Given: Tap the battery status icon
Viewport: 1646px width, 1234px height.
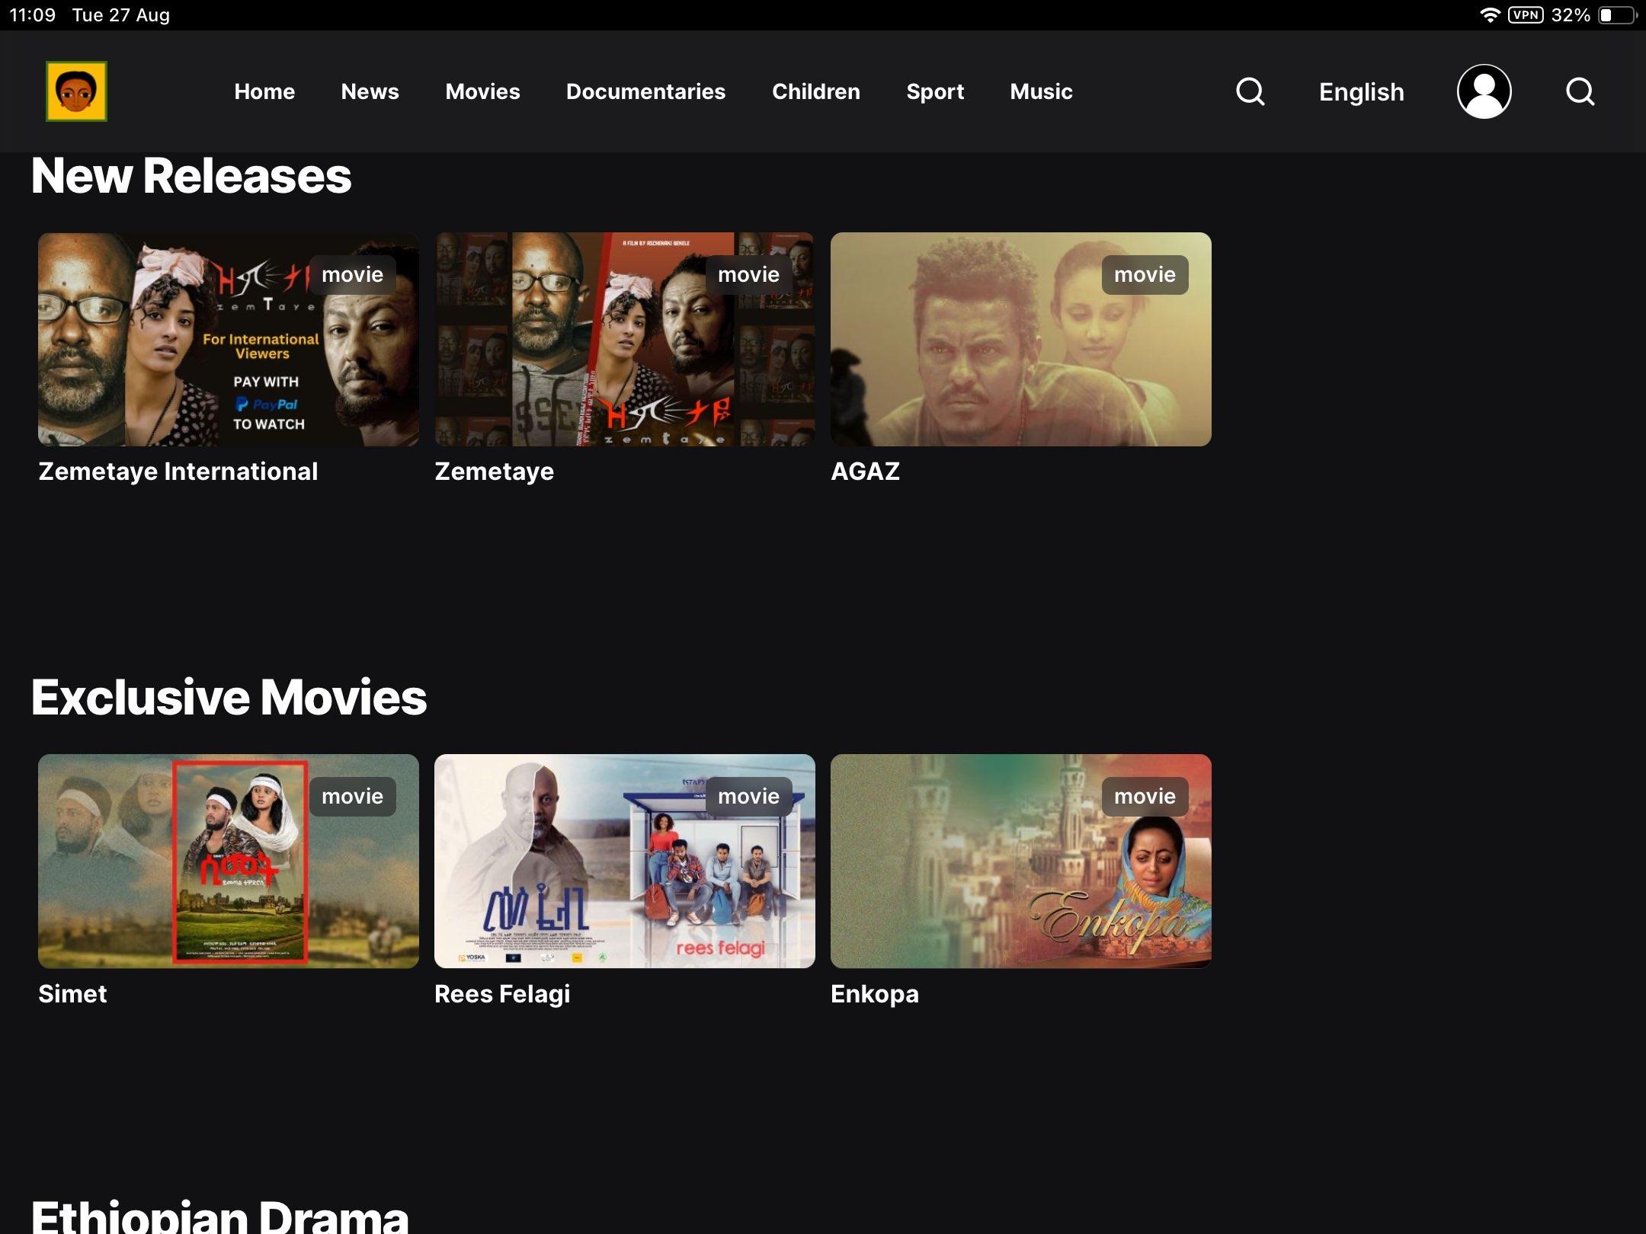Looking at the screenshot, I should tap(1618, 15).
